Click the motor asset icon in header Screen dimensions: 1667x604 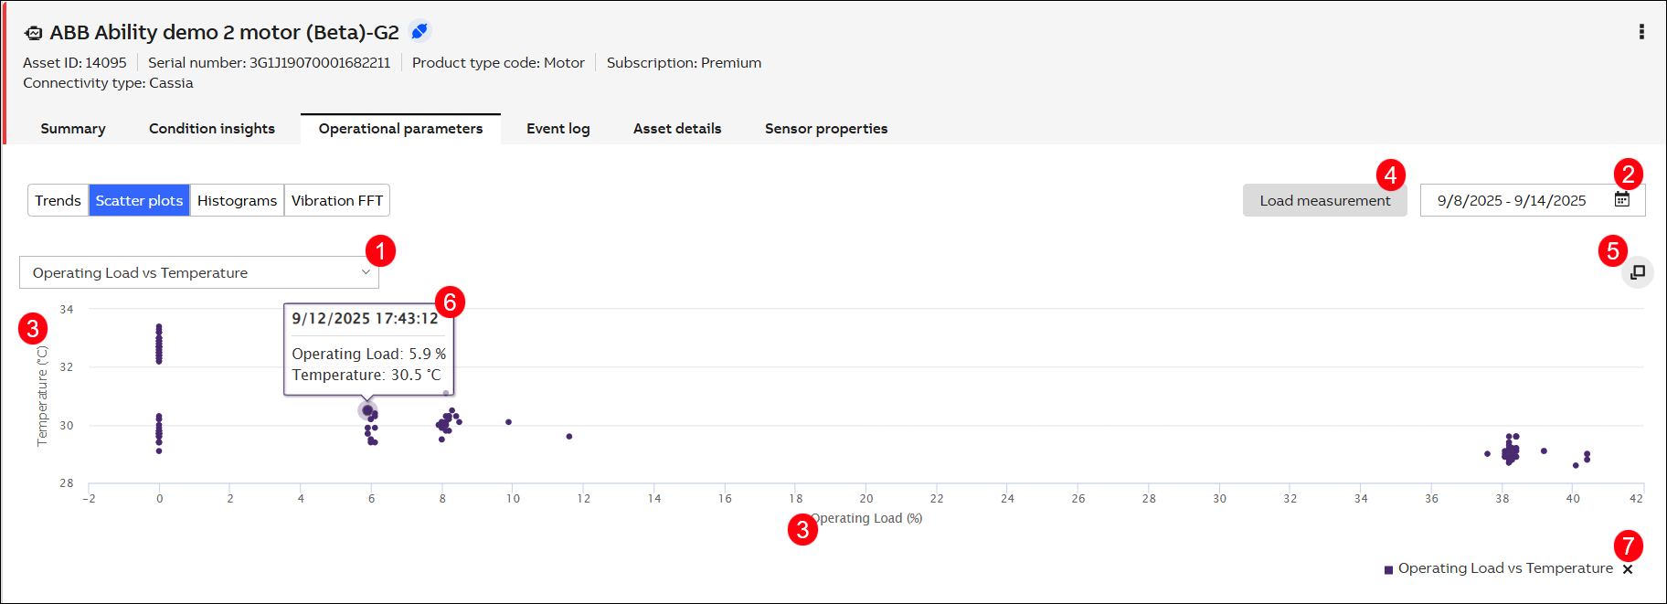[34, 33]
